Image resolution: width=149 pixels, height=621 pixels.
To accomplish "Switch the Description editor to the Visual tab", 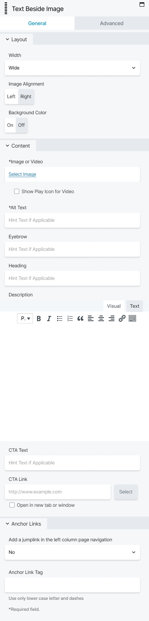I will pyautogui.click(x=114, y=306).
